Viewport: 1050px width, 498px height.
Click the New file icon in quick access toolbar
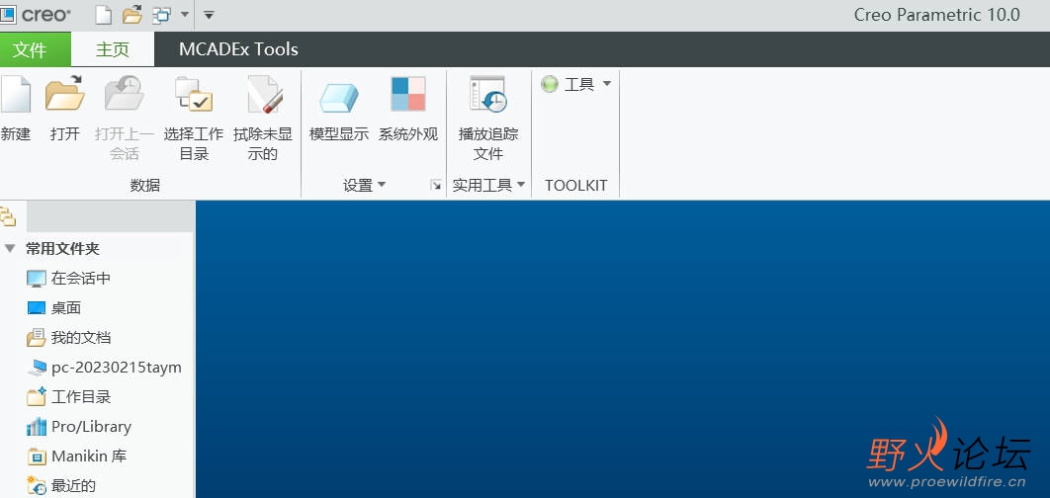click(x=103, y=14)
